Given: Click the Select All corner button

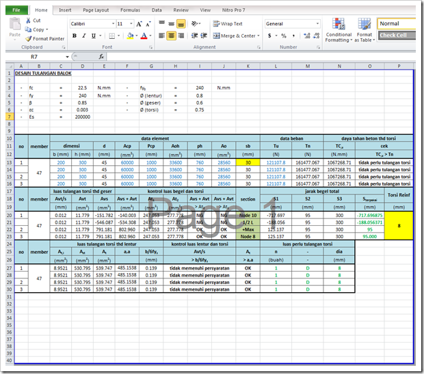Looking at the screenshot, I should [x=10, y=66].
